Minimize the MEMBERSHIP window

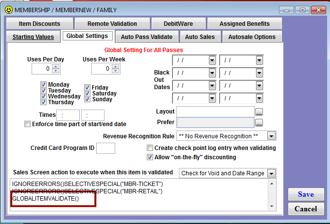(286, 10)
